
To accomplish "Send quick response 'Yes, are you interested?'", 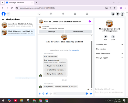I will (x=55, y=66).
